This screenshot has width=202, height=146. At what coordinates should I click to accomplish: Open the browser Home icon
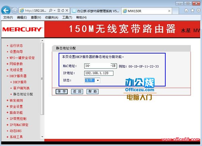tap(186, 10)
